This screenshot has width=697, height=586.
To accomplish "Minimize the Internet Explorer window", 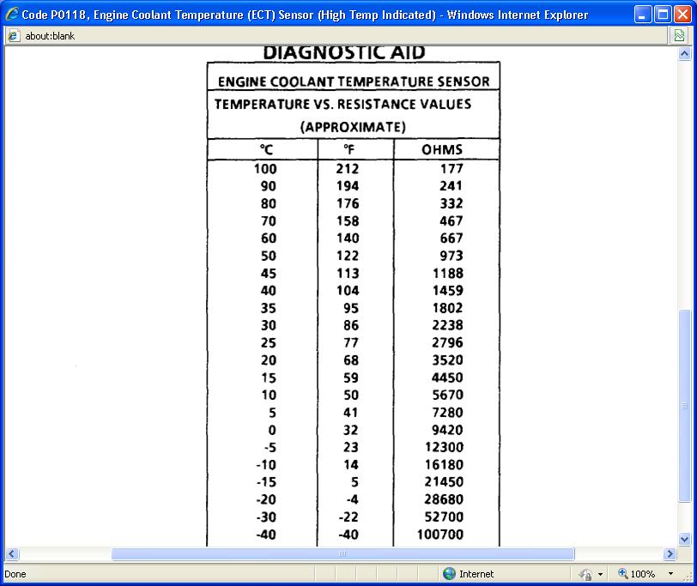I will click(642, 15).
